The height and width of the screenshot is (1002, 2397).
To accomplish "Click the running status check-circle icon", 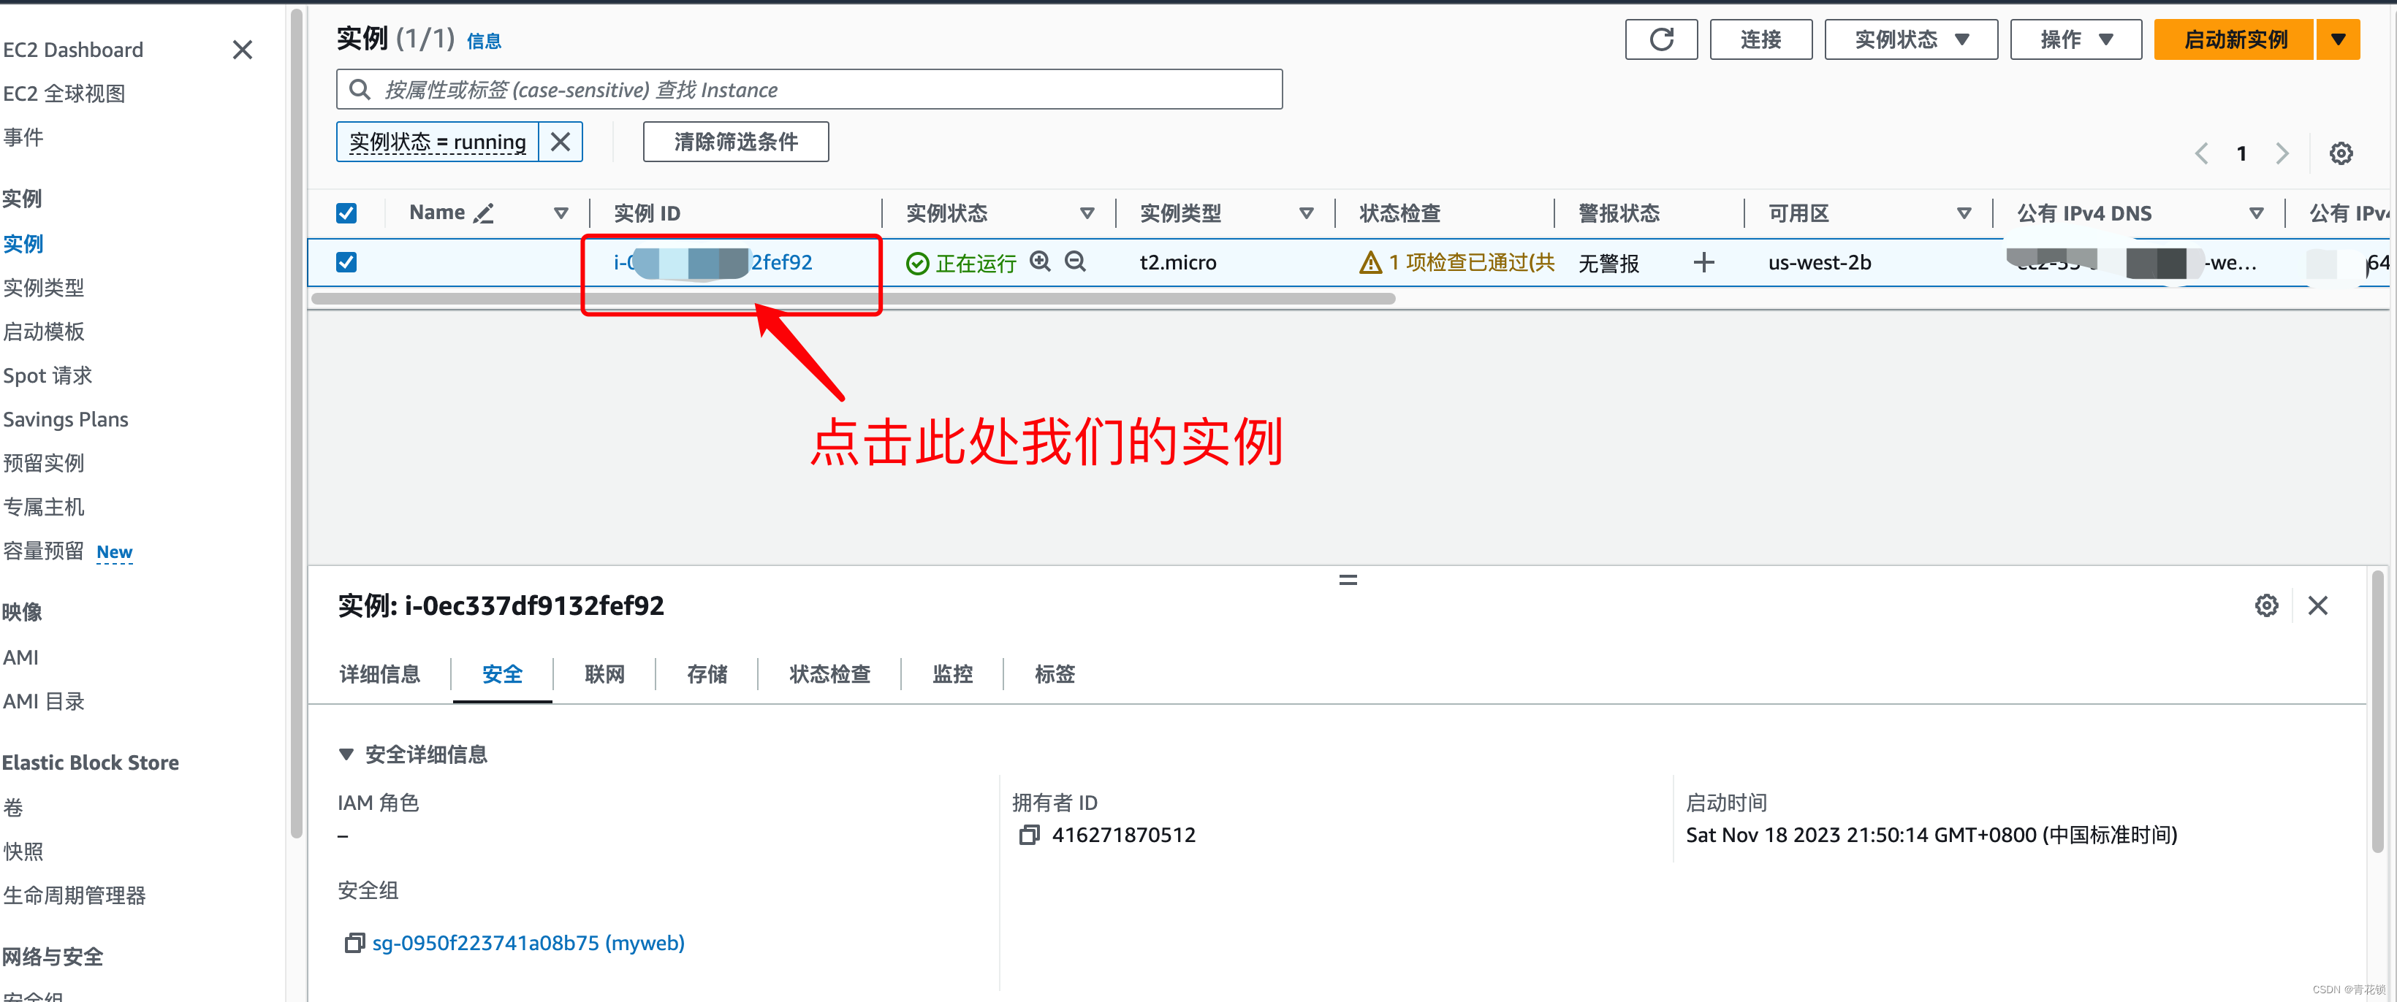I will [917, 264].
